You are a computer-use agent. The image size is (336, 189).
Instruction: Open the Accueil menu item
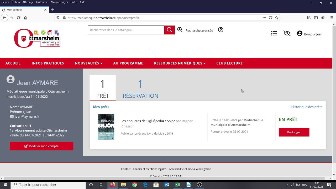pyautogui.click(x=13, y=63)
